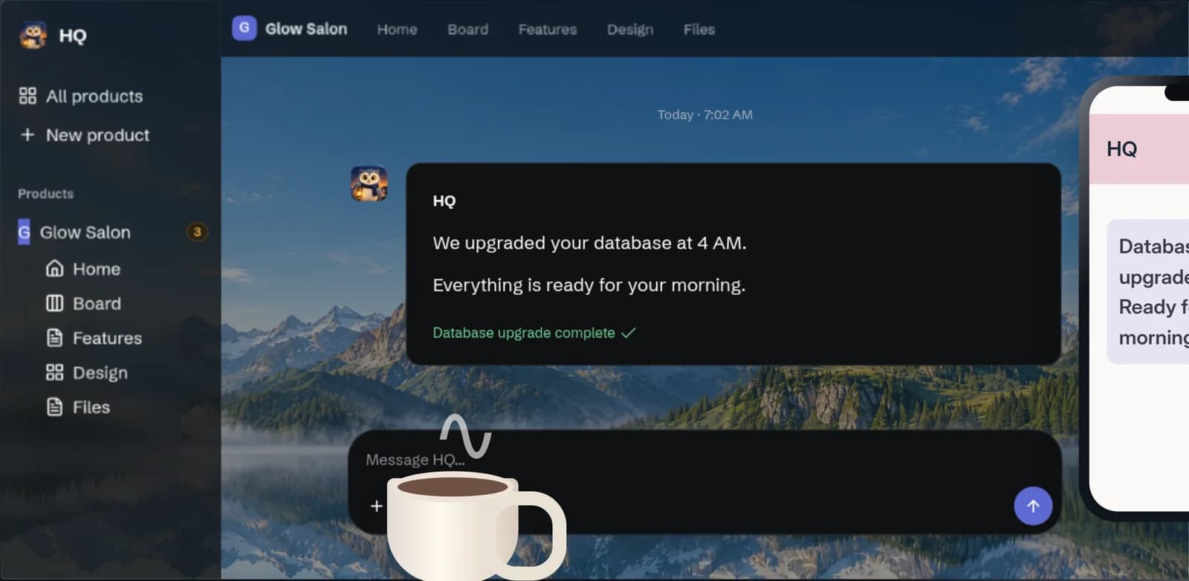Image resolution: width=1189 pixels, height=581 pixels.
Task: Click the HQ owl logo in sidebar
Action: tap(33, 35)
